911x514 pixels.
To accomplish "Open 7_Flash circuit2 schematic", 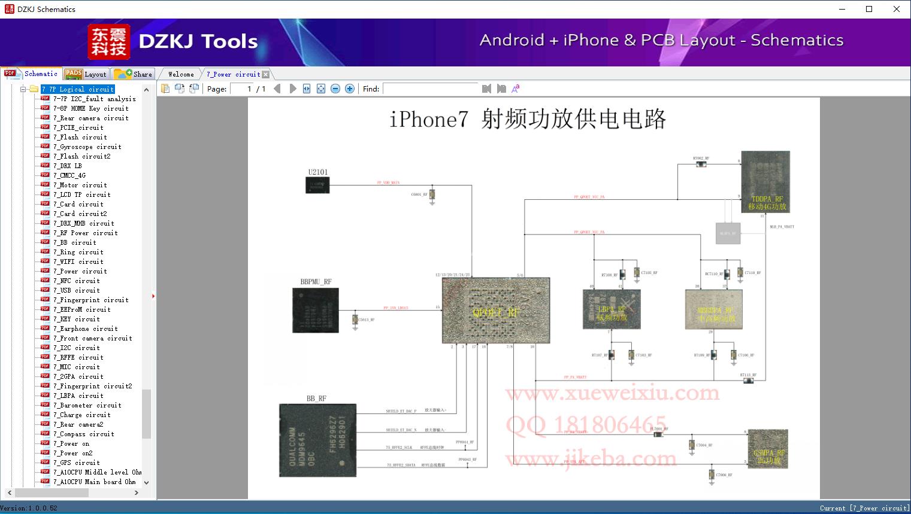I will [x=82, y=156].
